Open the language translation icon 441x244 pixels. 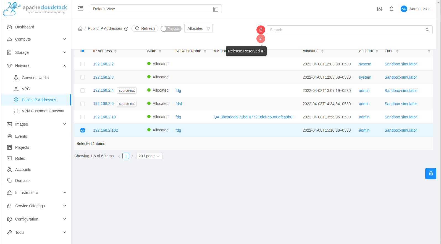380,9
